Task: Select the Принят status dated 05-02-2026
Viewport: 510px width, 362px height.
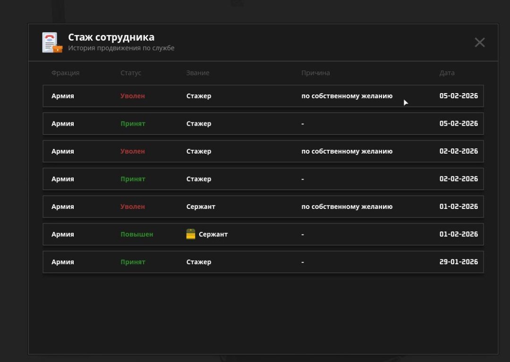Action: pyautogui.click(x=133, y=124)
